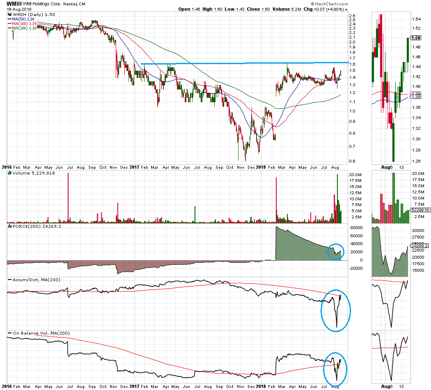Click the 13 date label under zoomed price panel
This screenshot has height=390, width=431.
[401, 167]
